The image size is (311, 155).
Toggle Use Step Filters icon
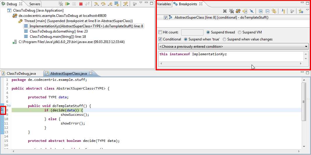125,3
